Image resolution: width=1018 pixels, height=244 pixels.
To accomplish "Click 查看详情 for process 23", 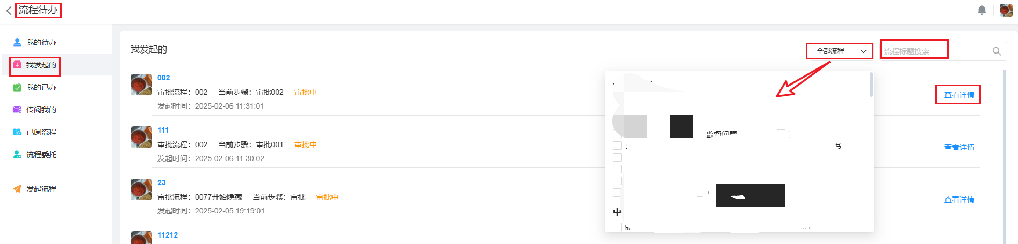I will tap(959, 200).
